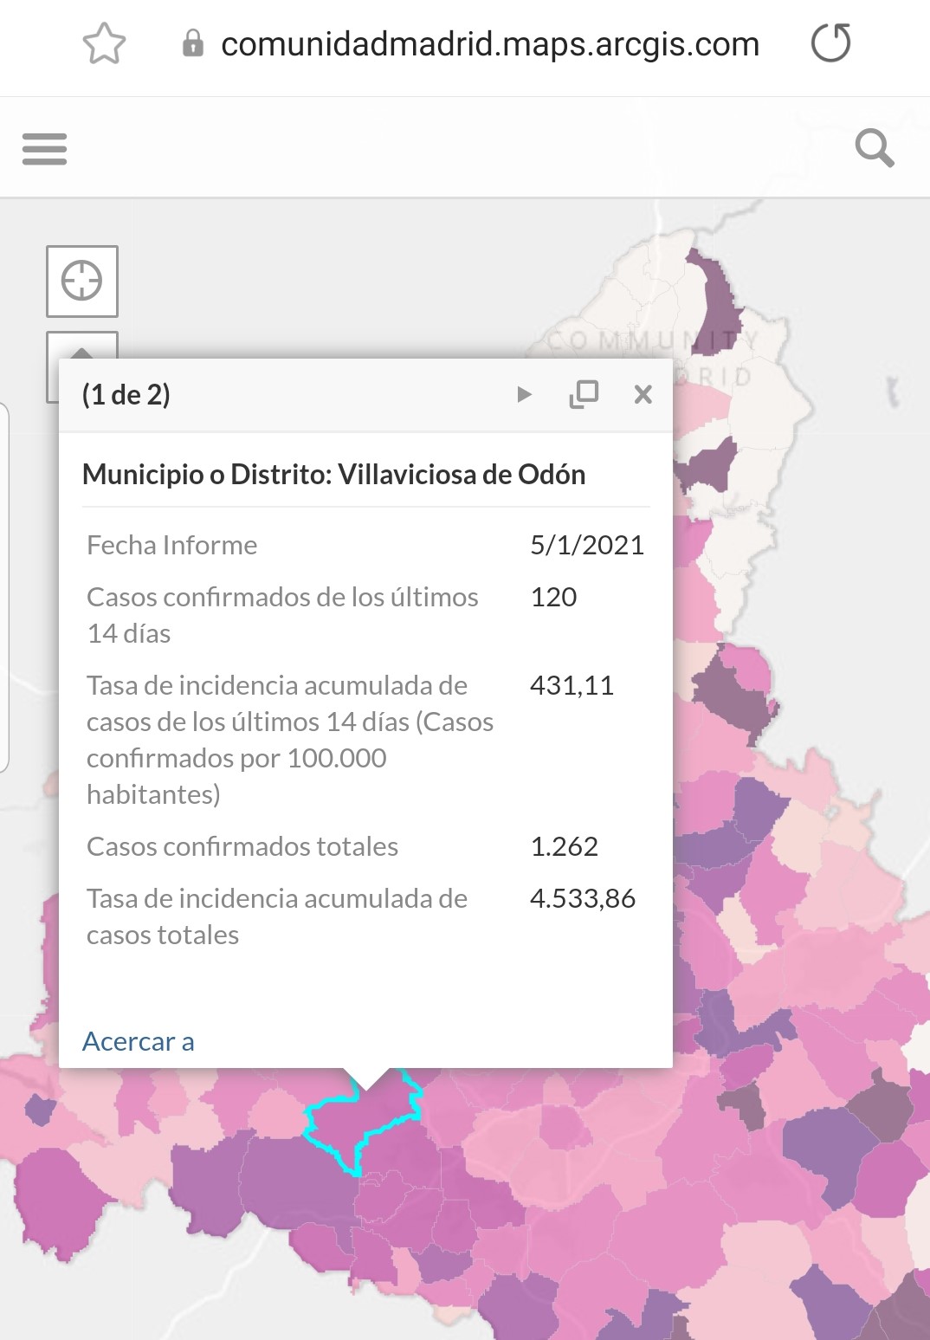The height and width of the screenshot is (1340, 930).
Task: Maximize the popup window
Action: [584, 394]
